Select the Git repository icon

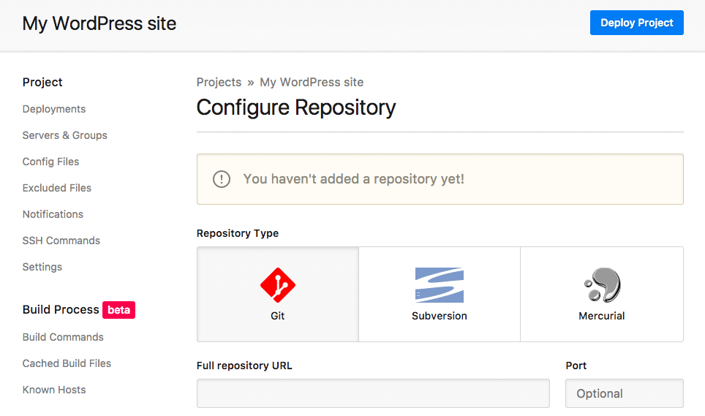(278, 285)
